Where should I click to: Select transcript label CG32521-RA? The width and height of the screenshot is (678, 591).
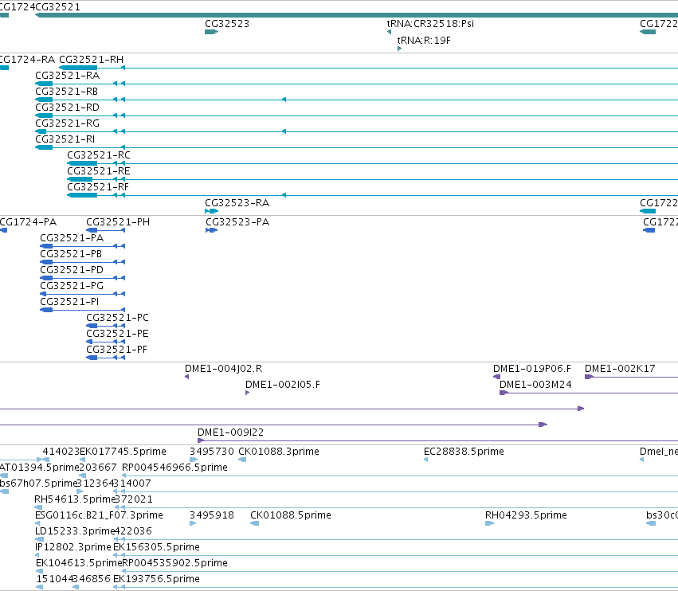[68, 76]
